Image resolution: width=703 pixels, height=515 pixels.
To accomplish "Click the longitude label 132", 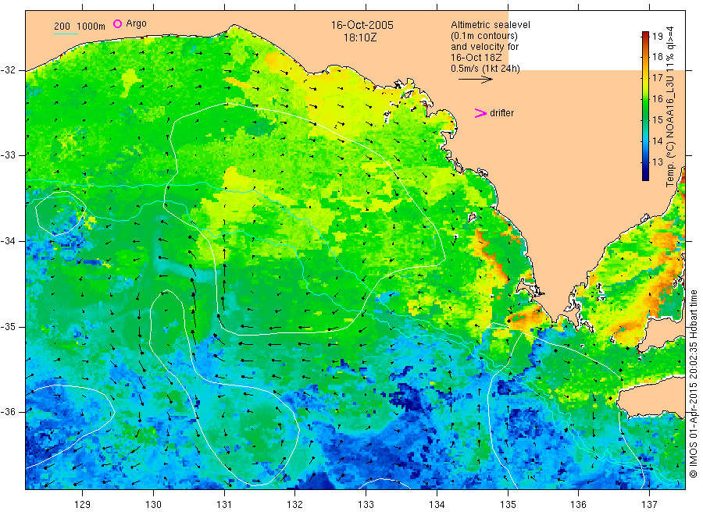I will [295, 505].
